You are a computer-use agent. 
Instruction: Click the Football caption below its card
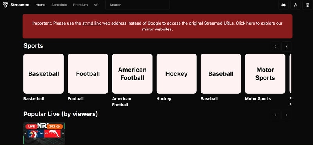(x=76, y=99)
